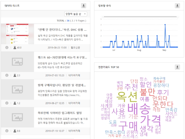The image size is (185, 139).
Task: Download the 데이터 리스트 panel data
Action: pyautogui.click(x=84, y=6)
